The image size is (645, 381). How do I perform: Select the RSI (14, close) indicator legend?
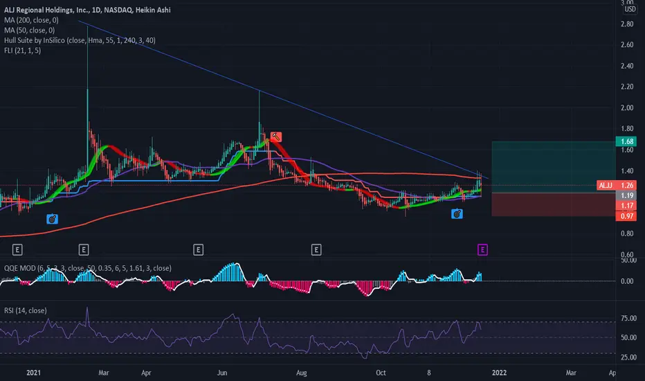[26, 310]
